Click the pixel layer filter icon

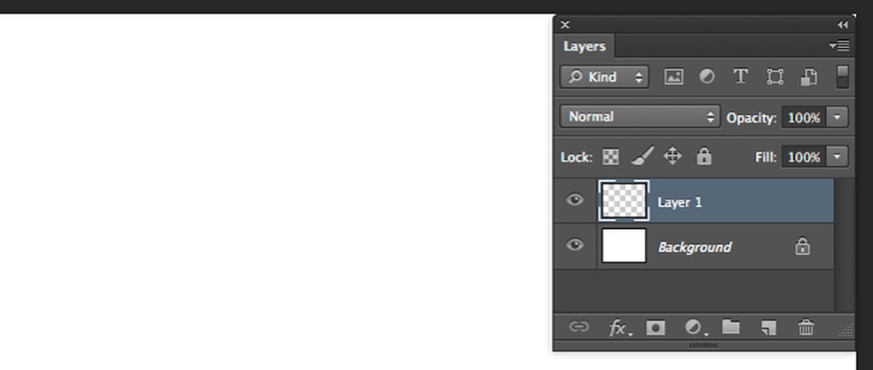[673, 77]
